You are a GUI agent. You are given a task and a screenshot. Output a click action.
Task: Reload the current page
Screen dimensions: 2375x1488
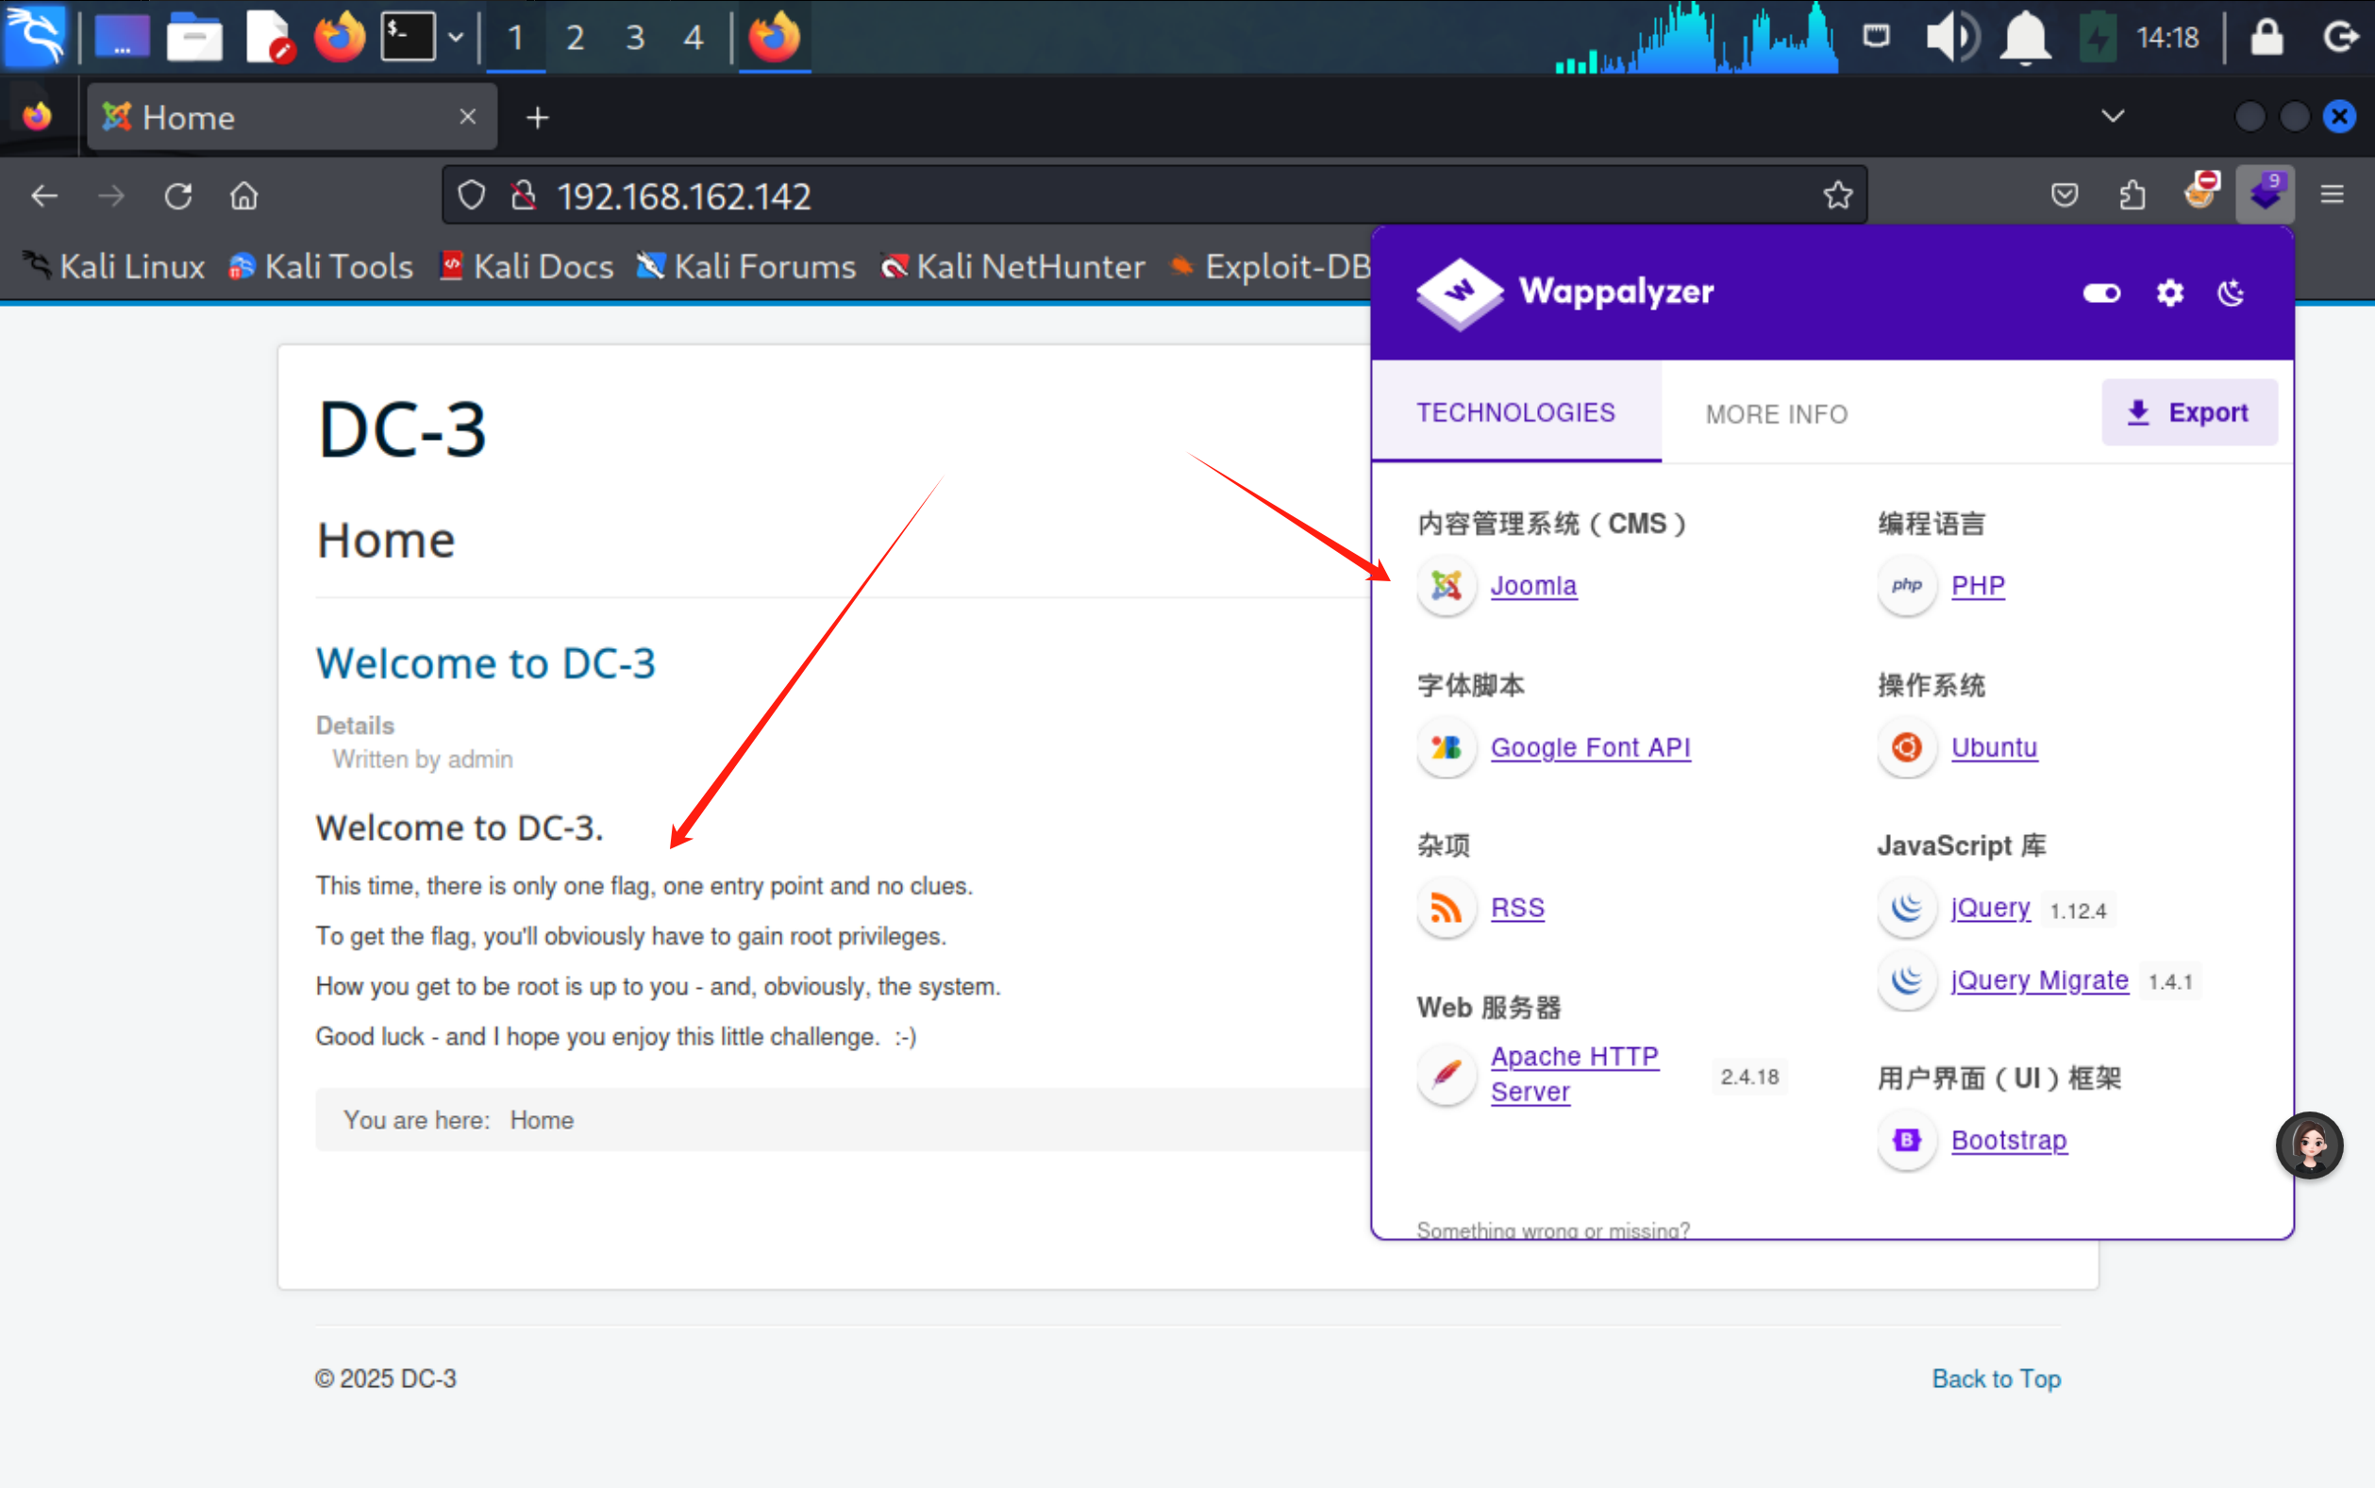tap(178, 196)
